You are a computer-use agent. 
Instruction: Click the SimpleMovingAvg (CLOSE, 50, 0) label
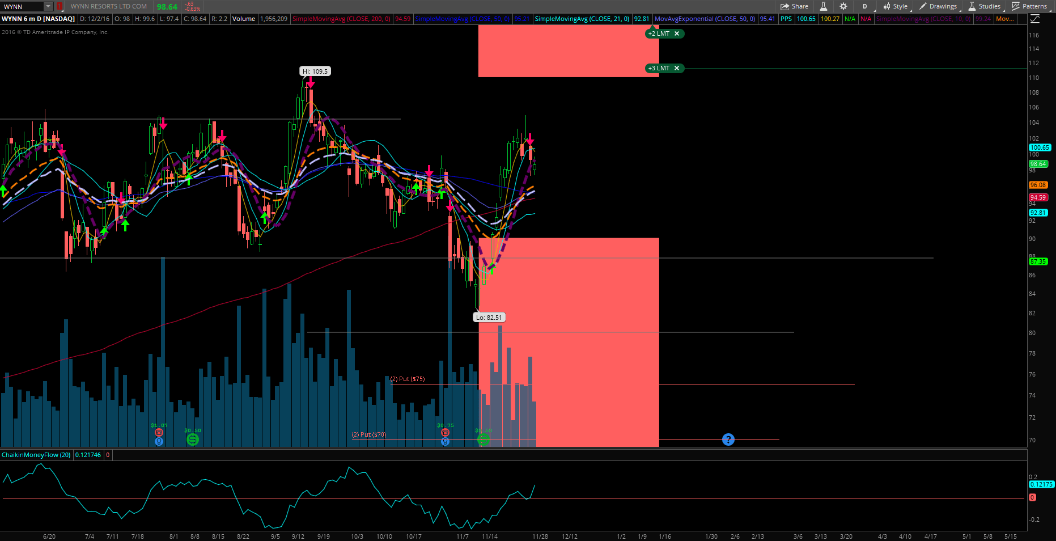pyautogui.click(x=462, y=19)
